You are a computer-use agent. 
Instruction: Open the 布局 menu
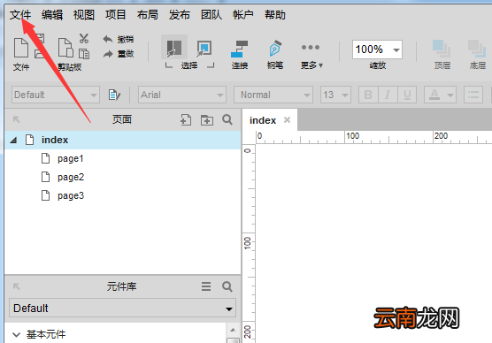(148, 15)
